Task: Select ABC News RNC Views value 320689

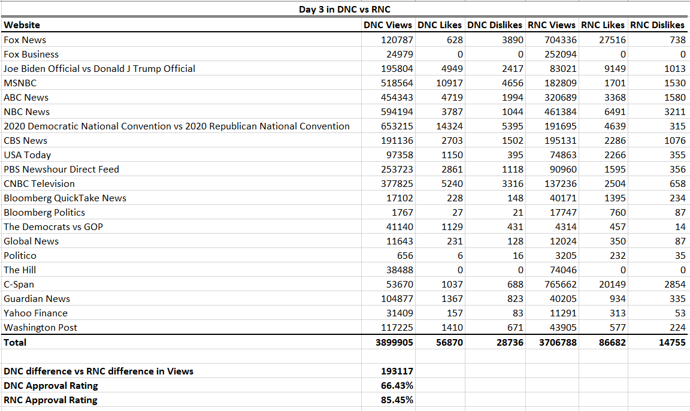Action: [552, 97]
